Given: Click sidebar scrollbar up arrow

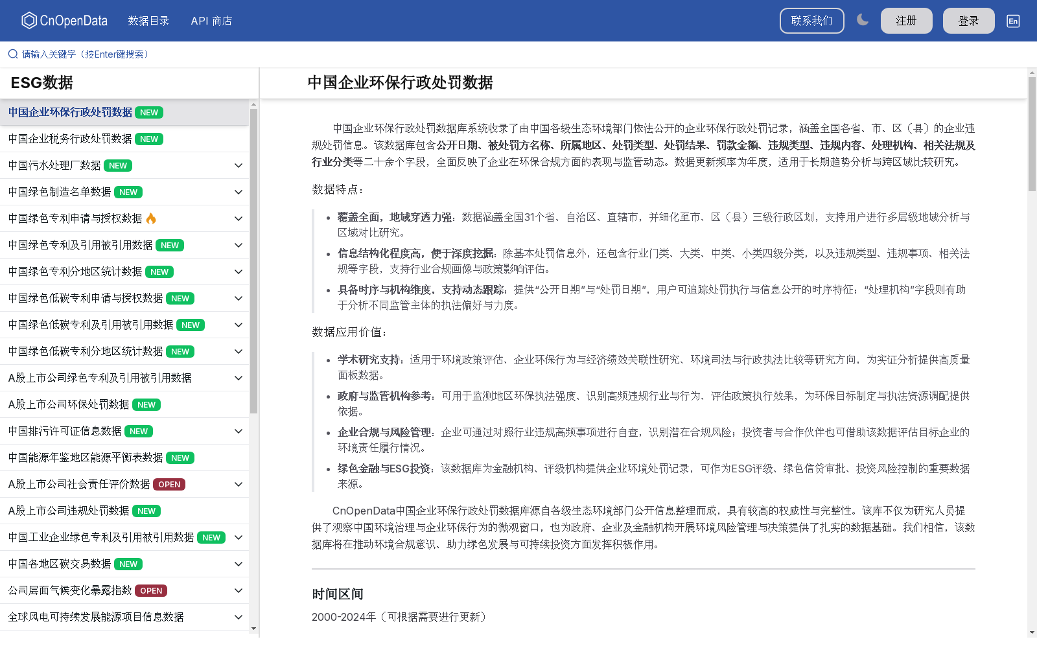Looking at the screenshot, I should coord(253,104).
